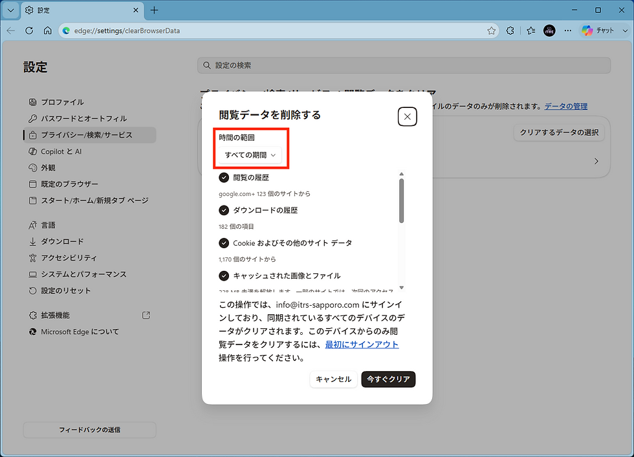Follow the 最初にサインアウト link
The width and height of the screenshot is (634, 457).
point(362,345)
